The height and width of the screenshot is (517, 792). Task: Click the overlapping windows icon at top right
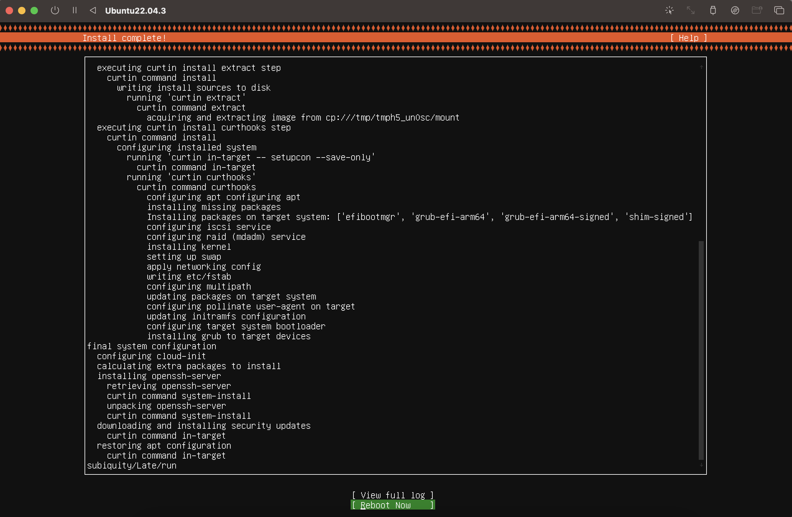click(x=779, y=10)
